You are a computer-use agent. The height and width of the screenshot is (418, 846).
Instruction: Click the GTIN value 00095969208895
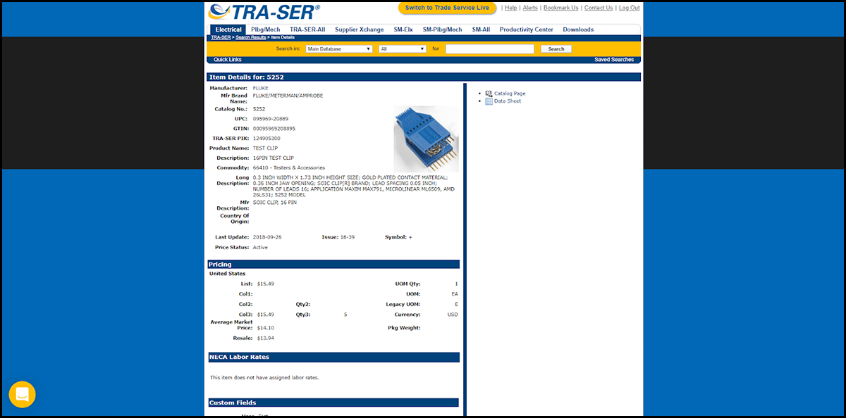[274, 129]
